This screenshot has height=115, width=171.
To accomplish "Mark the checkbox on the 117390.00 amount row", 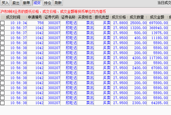I will click(2, 58).
